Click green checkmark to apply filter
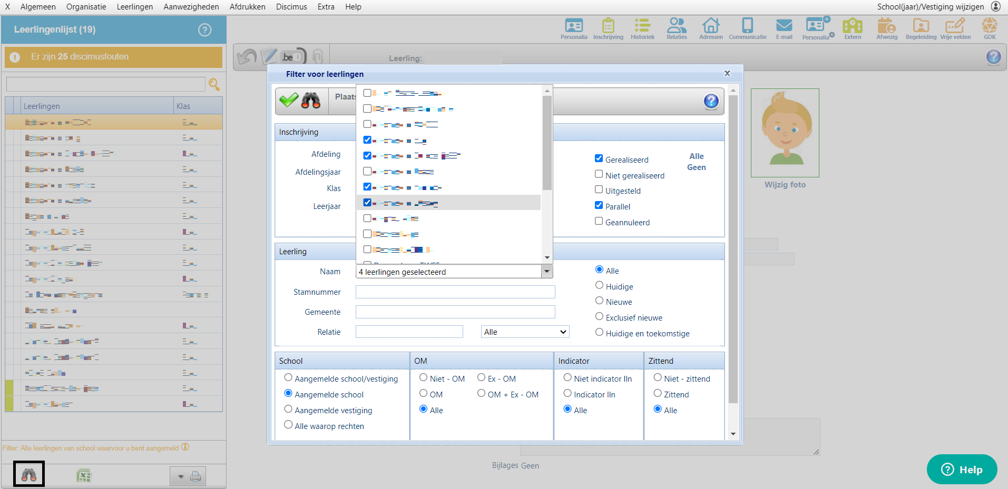The image size is (1008, 489). (289, 100)
